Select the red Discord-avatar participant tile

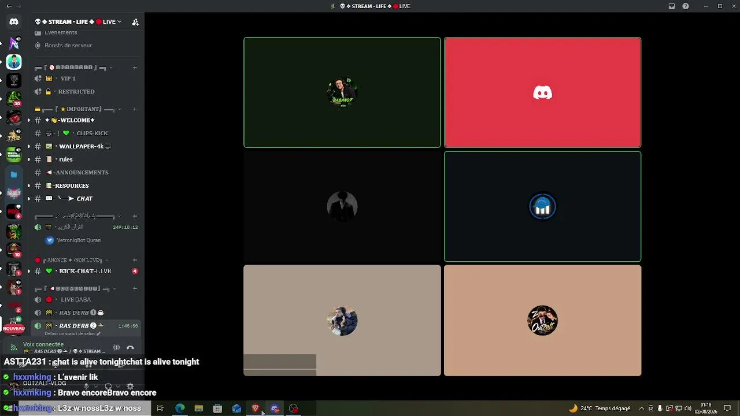pyautogui.click(x=542, y=92)
